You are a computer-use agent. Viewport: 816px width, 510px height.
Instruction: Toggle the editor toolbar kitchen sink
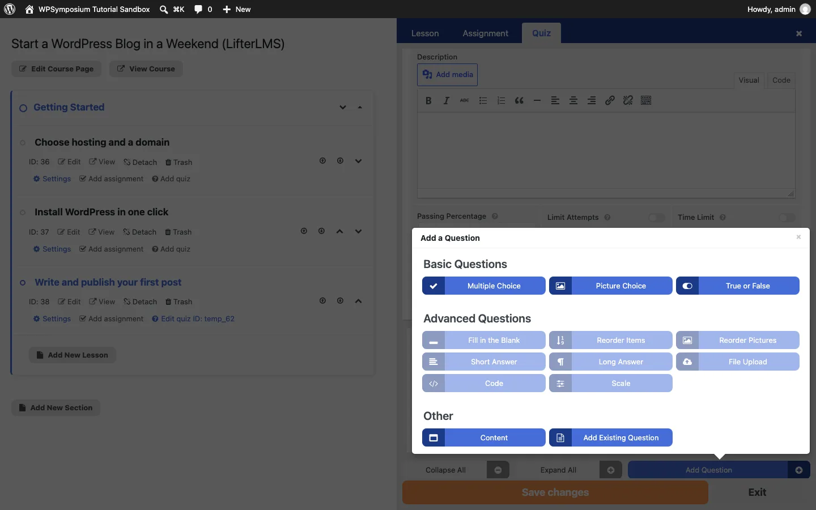pyautogui.click(x=646, y=100)
